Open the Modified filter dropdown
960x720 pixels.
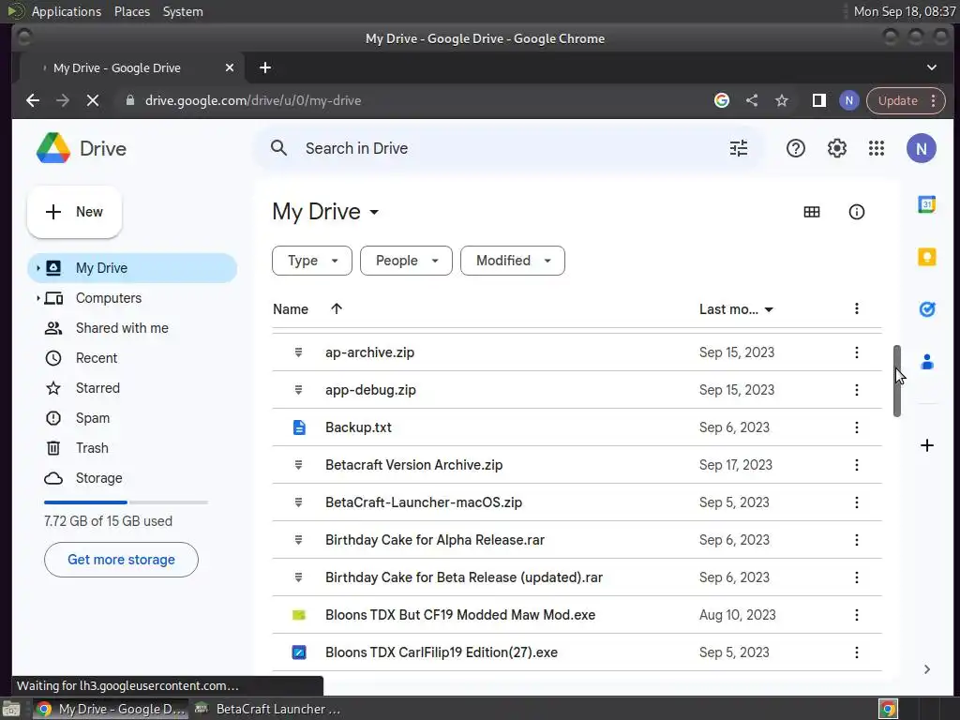click(x=513, y=261)
